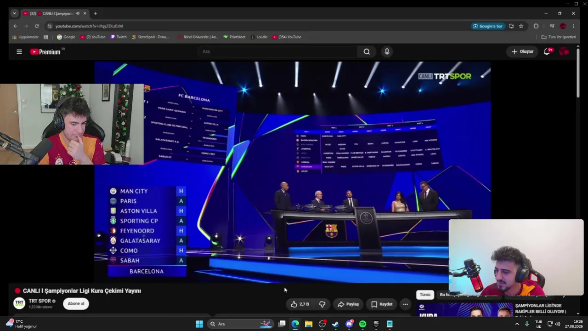
Task: Open Epic Games launcher from taskbar
Action: click(376, 324)
